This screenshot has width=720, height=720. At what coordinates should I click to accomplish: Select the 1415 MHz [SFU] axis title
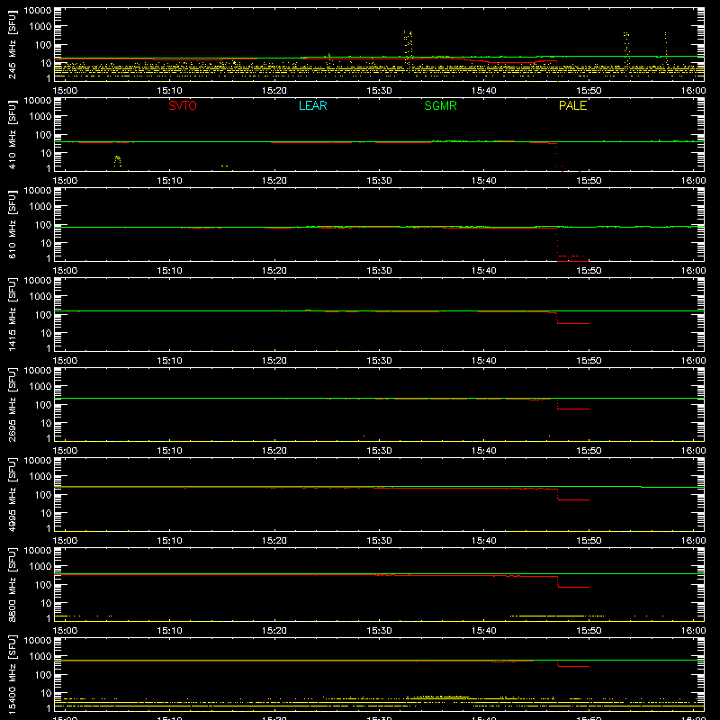tap(12, 314)
